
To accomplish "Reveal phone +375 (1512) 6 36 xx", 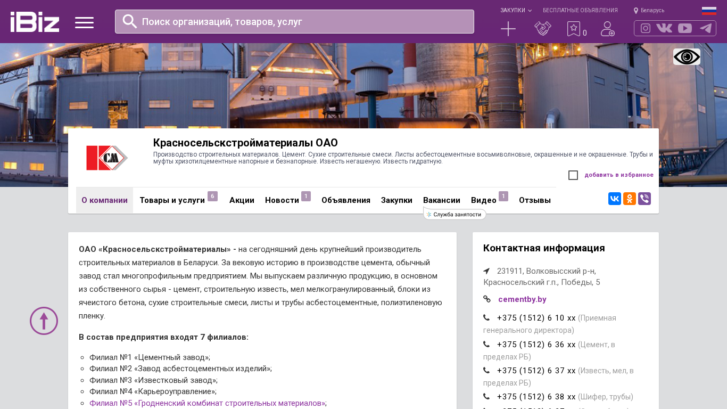I will pos(536,345).
